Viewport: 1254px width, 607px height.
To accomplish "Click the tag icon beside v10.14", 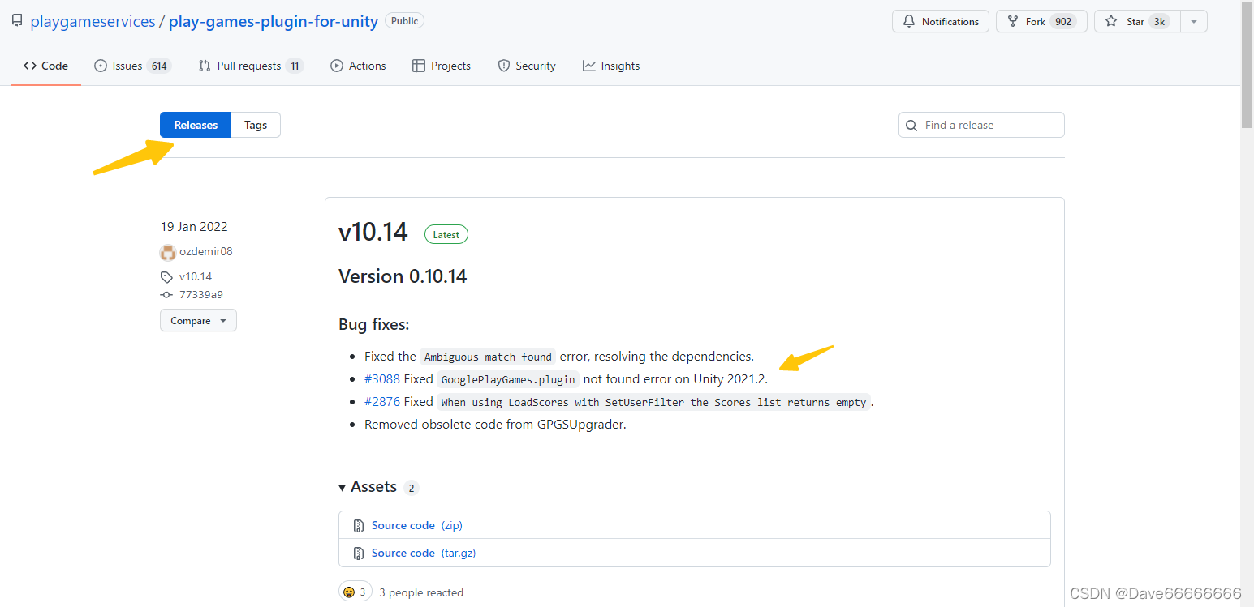I will coord(167,277).
